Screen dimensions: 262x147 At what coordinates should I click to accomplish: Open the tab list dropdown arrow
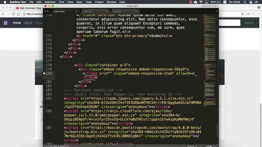(x=217, y=11)
